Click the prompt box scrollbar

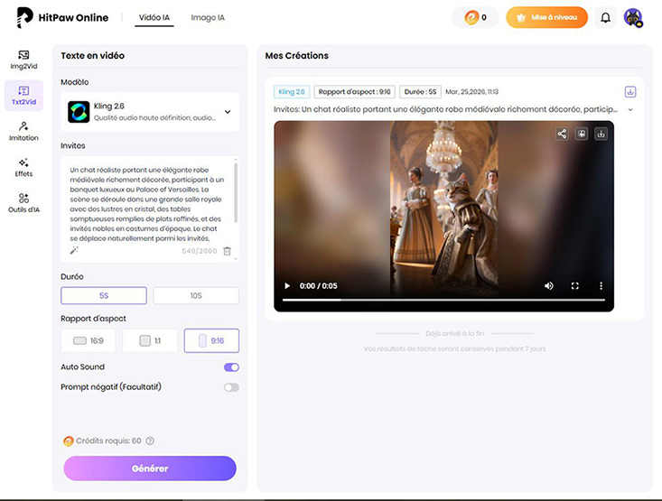236,192
